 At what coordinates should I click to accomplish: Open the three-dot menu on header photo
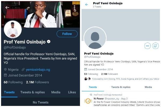coord(75,8)
